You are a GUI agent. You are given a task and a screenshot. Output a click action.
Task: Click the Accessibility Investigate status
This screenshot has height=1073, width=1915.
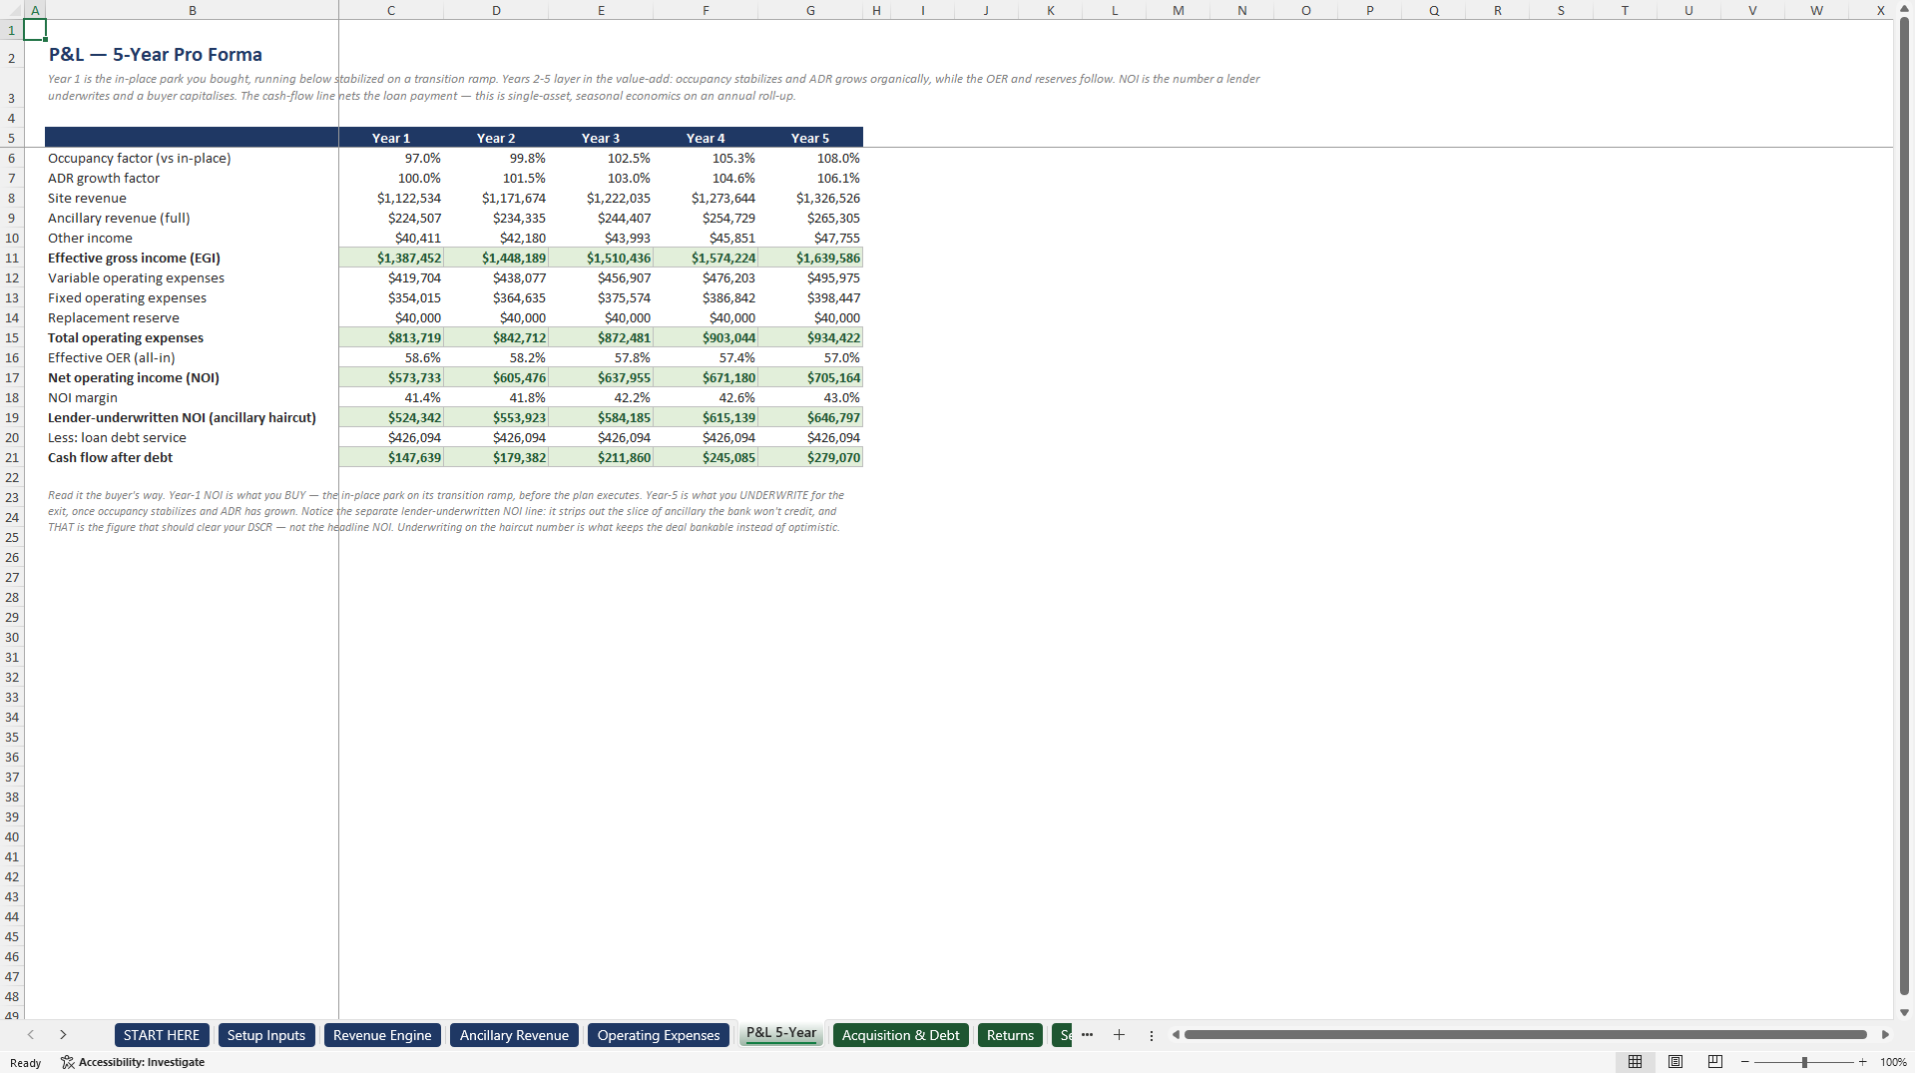coord(133,1062)
